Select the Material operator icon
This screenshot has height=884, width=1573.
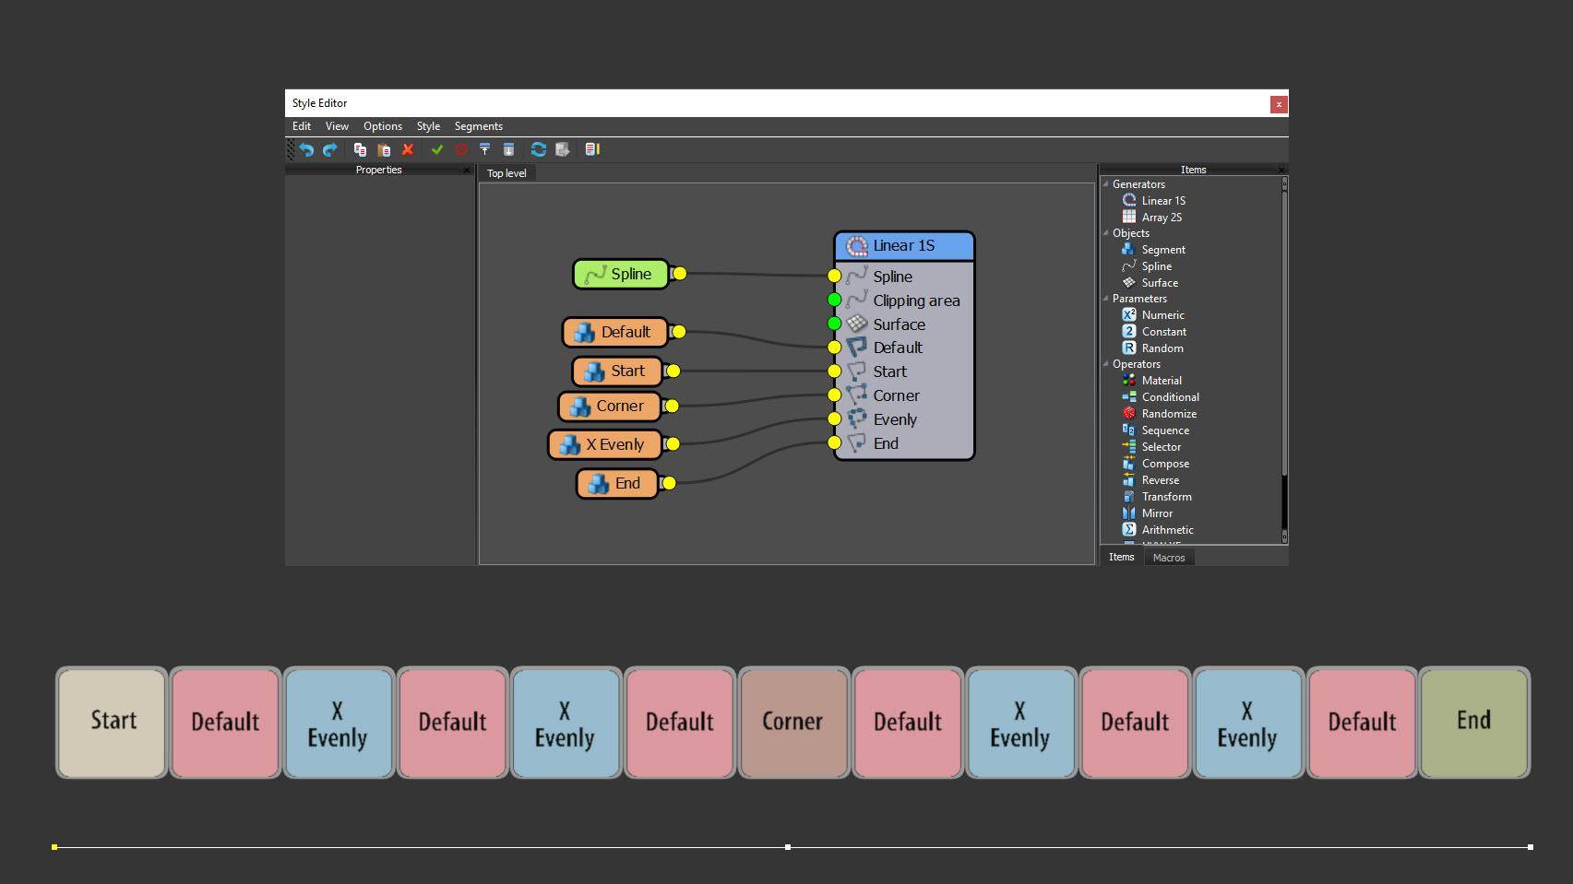[x=1129, y=380]
